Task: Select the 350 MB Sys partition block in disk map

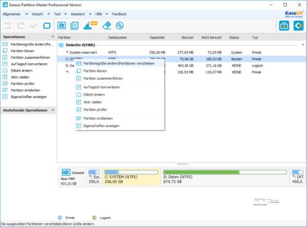Action: 94,177
